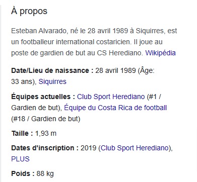The image size is (197, 182).
Task: Click the Date/Lieu de naissance label
Action: click(x=52, y=70)
